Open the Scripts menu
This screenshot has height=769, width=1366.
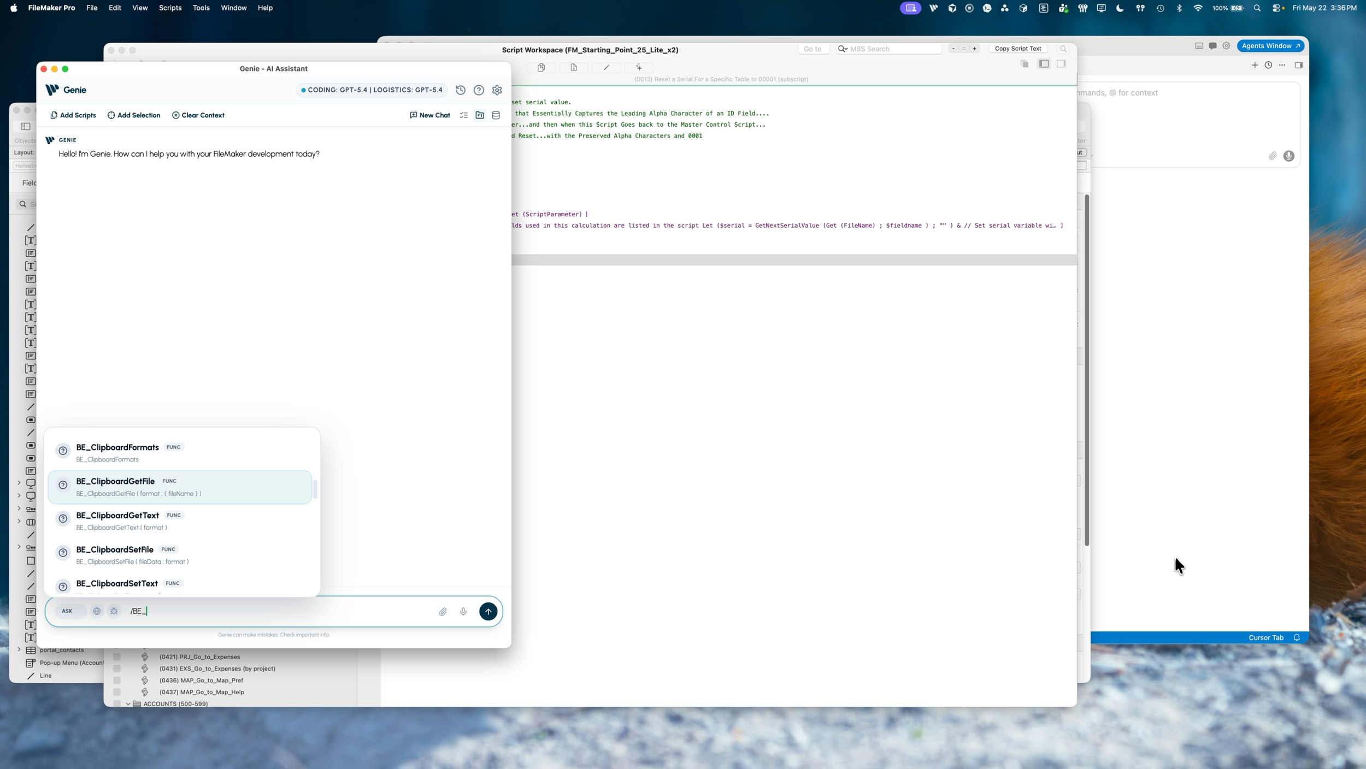pos(170,8)
